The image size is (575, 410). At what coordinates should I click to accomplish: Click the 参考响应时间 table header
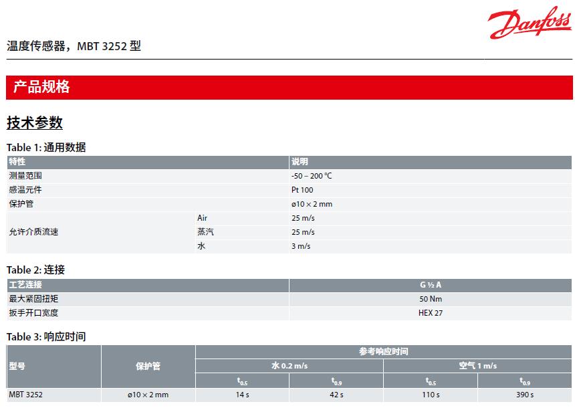pos(383,351)
